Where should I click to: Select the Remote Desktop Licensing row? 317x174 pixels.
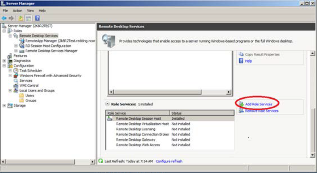[x=170, y=129]
